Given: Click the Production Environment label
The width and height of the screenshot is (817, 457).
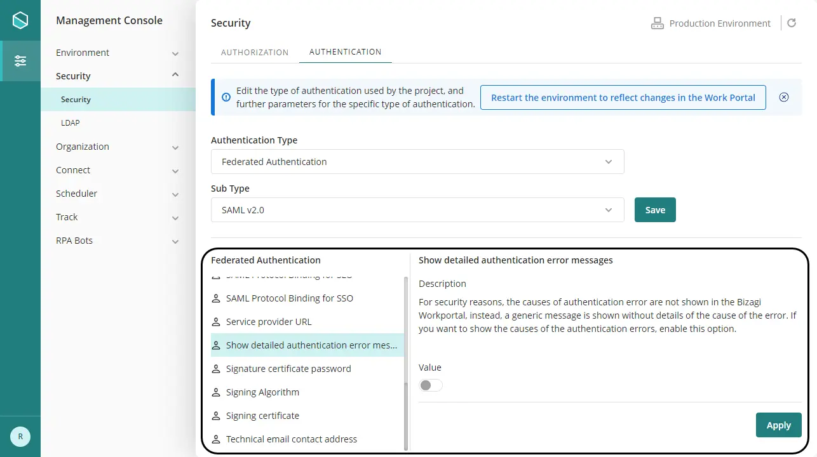Looking at the screenshot, I should 720,23.
